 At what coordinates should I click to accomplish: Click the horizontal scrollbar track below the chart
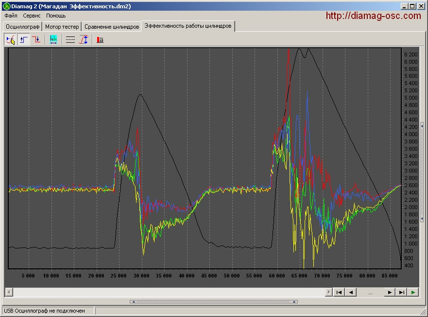coord(169,292)
